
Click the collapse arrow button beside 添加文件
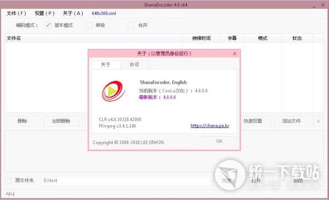point(318,121)
